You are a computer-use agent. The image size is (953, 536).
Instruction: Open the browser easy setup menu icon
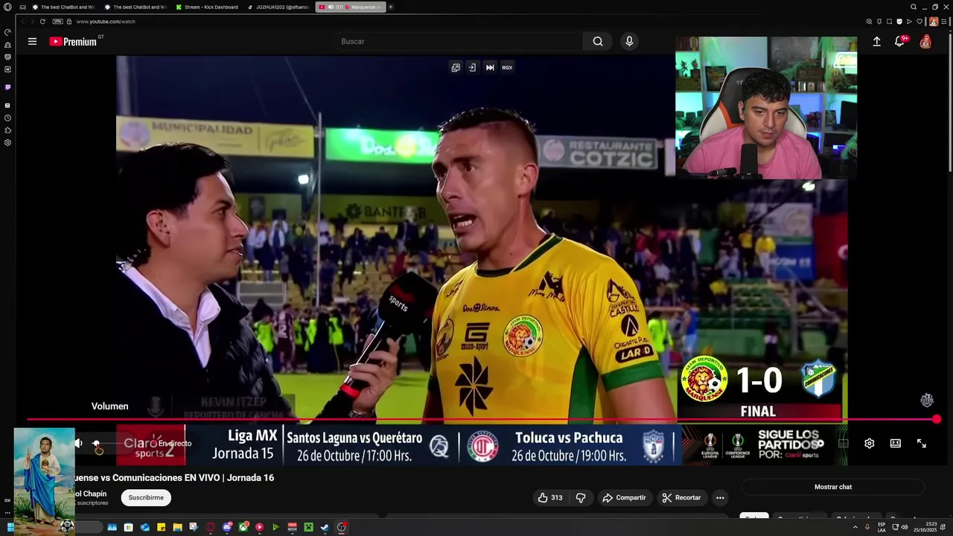pos(943,22)
